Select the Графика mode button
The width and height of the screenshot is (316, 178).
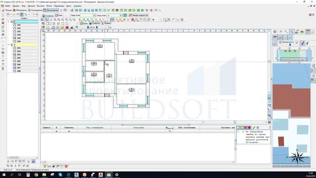95,23
